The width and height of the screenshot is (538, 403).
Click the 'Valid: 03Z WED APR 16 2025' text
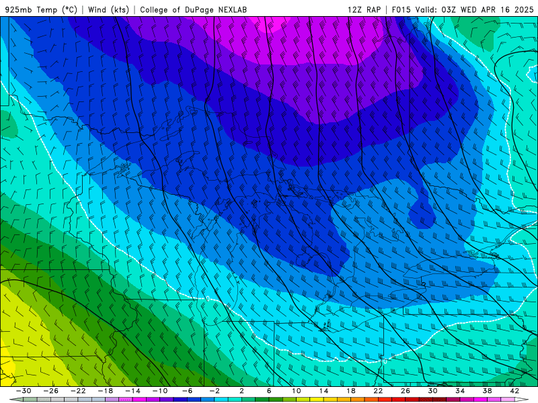coord(475,9)
